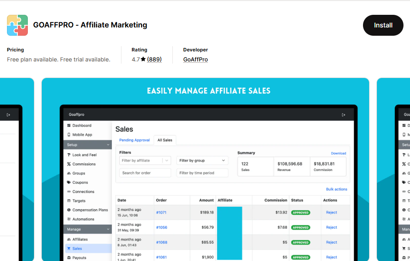Click the Commissions percent icon
Viewport: 410px width, 261px height.
(69, 164)
